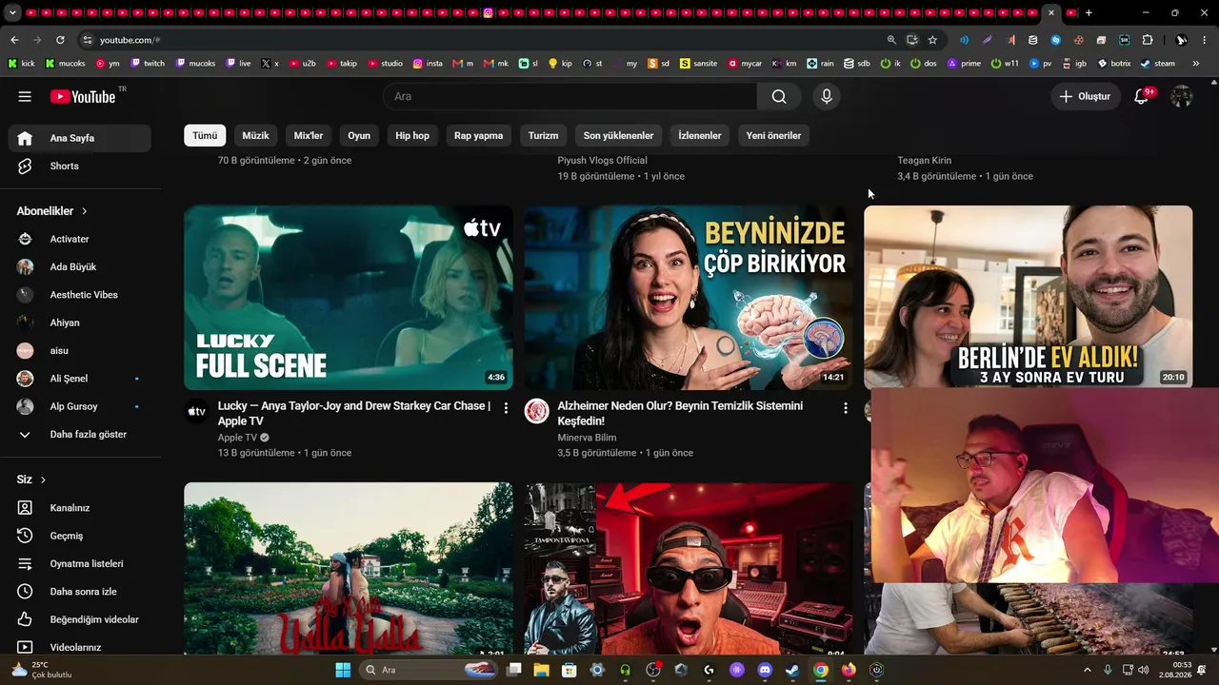
Task: Expand Daha fazla göster subscriptions
Action: (80, 434)
